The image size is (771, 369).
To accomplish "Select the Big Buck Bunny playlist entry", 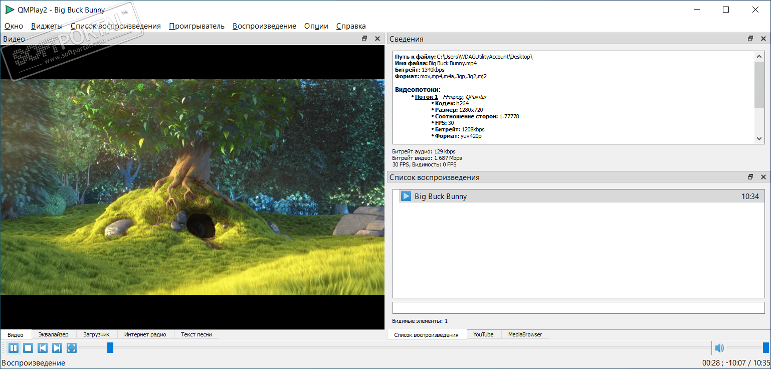I will (x=581, y=196).
